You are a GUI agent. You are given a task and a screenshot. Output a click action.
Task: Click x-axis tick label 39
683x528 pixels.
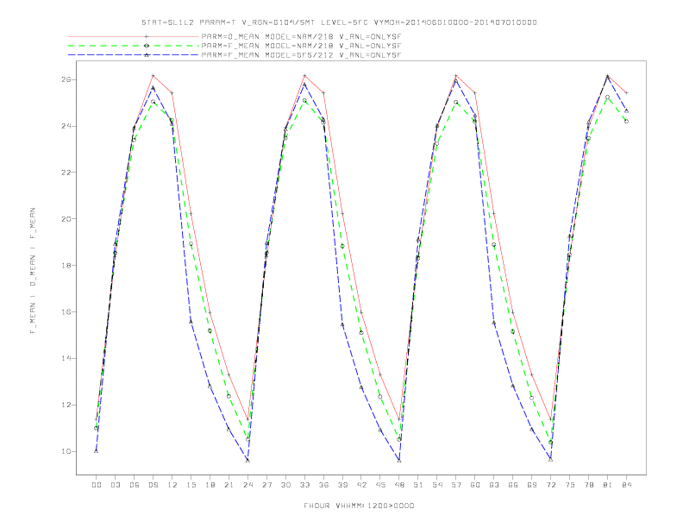pyautogui.click(x=342, y=485)
